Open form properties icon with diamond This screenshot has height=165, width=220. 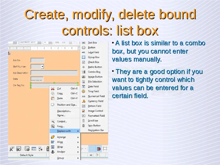point(27,149)
